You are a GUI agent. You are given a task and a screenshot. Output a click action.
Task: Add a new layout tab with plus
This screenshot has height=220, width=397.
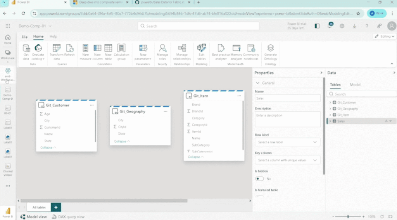[x=56, y=207]
